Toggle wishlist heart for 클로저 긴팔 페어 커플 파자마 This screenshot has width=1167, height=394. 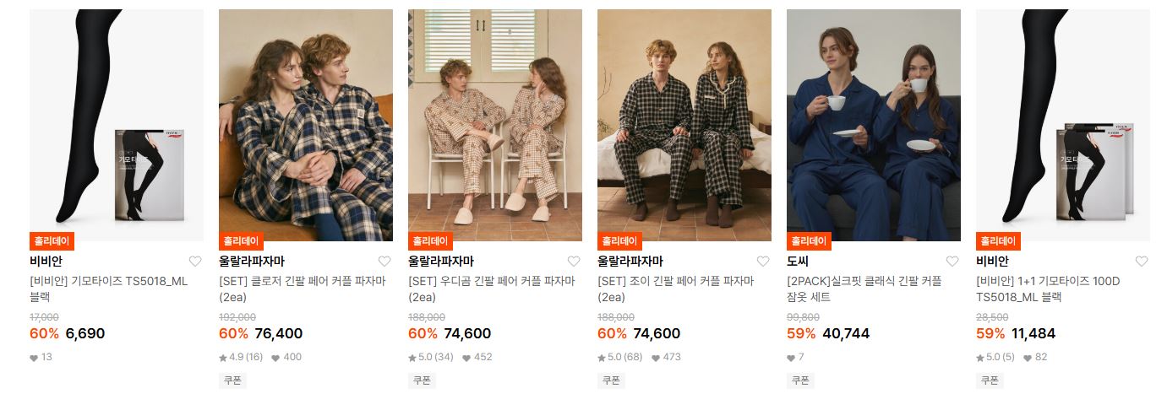[x=384, y=262]
